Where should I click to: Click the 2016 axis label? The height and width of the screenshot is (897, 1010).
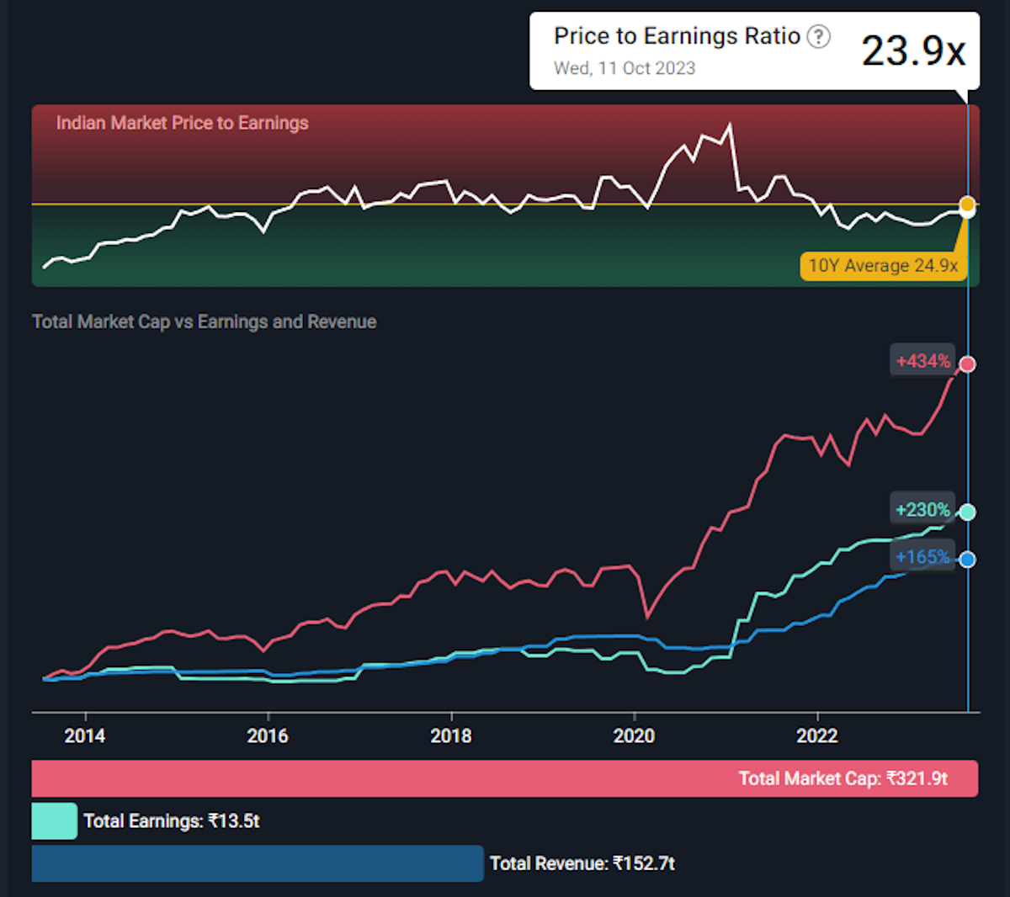pos(268,736)
